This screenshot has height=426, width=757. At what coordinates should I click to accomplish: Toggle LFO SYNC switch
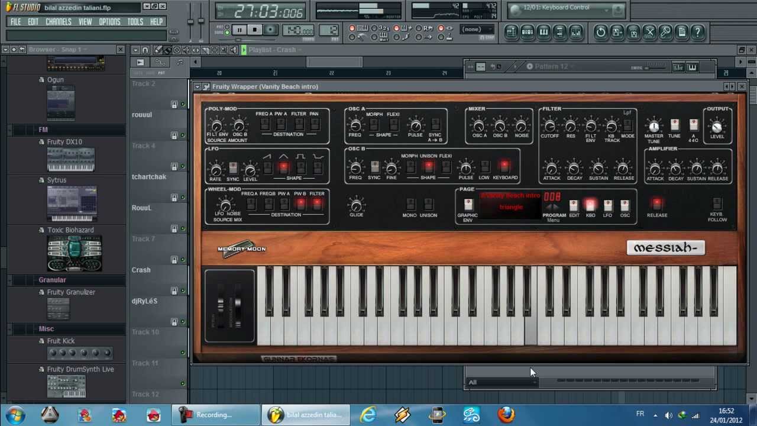233,169
